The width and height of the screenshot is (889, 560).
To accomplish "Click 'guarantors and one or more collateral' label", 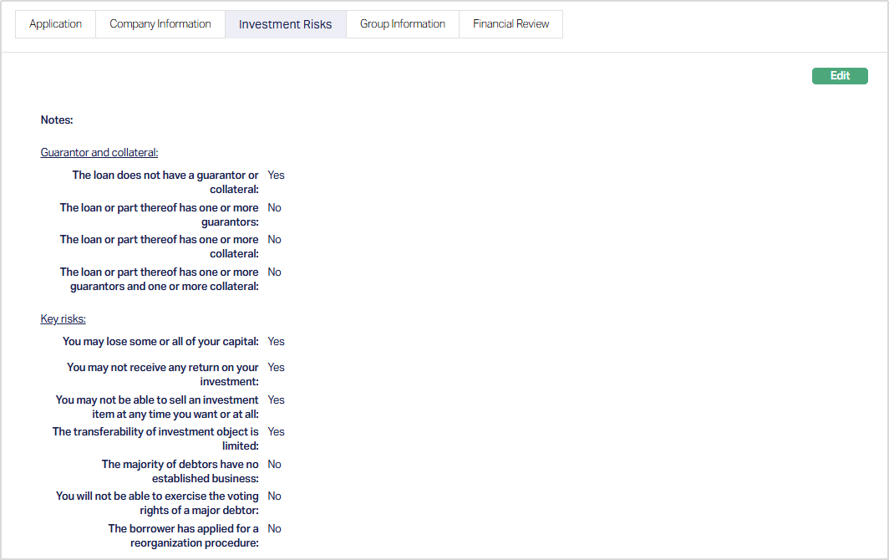I will 160,279.
